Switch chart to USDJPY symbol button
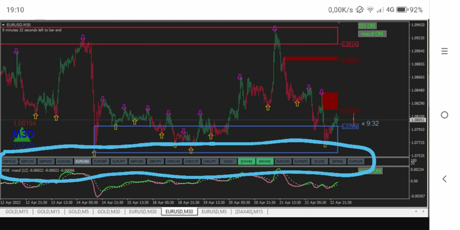The image size is (460, 230). [210, 162]
